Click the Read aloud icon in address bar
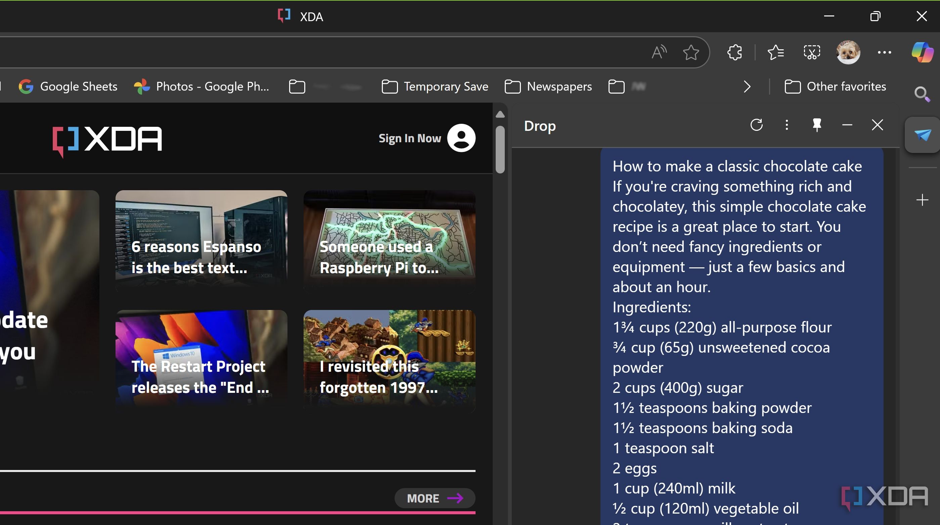The image size is (940, 525). 659,52
